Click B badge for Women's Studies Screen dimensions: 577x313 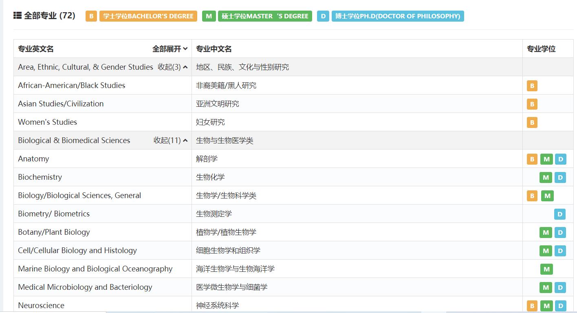coord(532,122)
